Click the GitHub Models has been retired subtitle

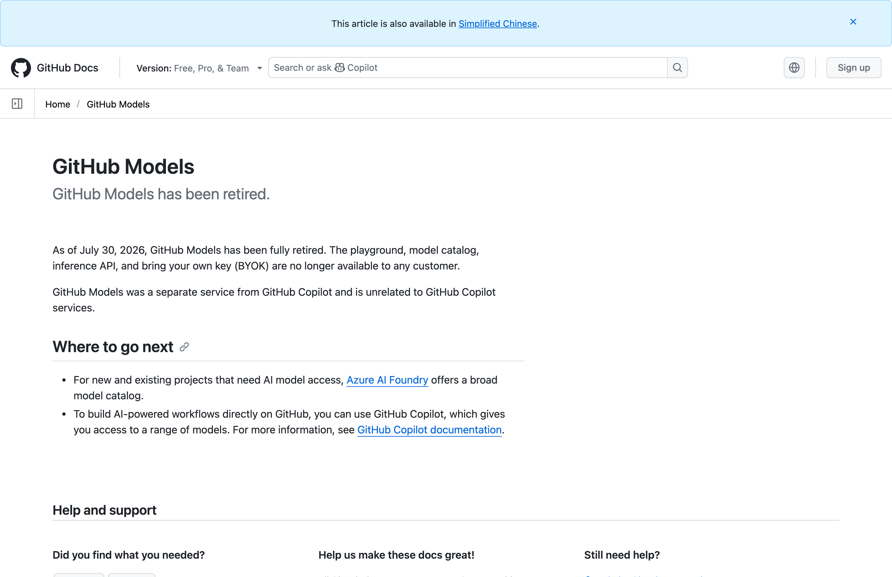[161, 194]
